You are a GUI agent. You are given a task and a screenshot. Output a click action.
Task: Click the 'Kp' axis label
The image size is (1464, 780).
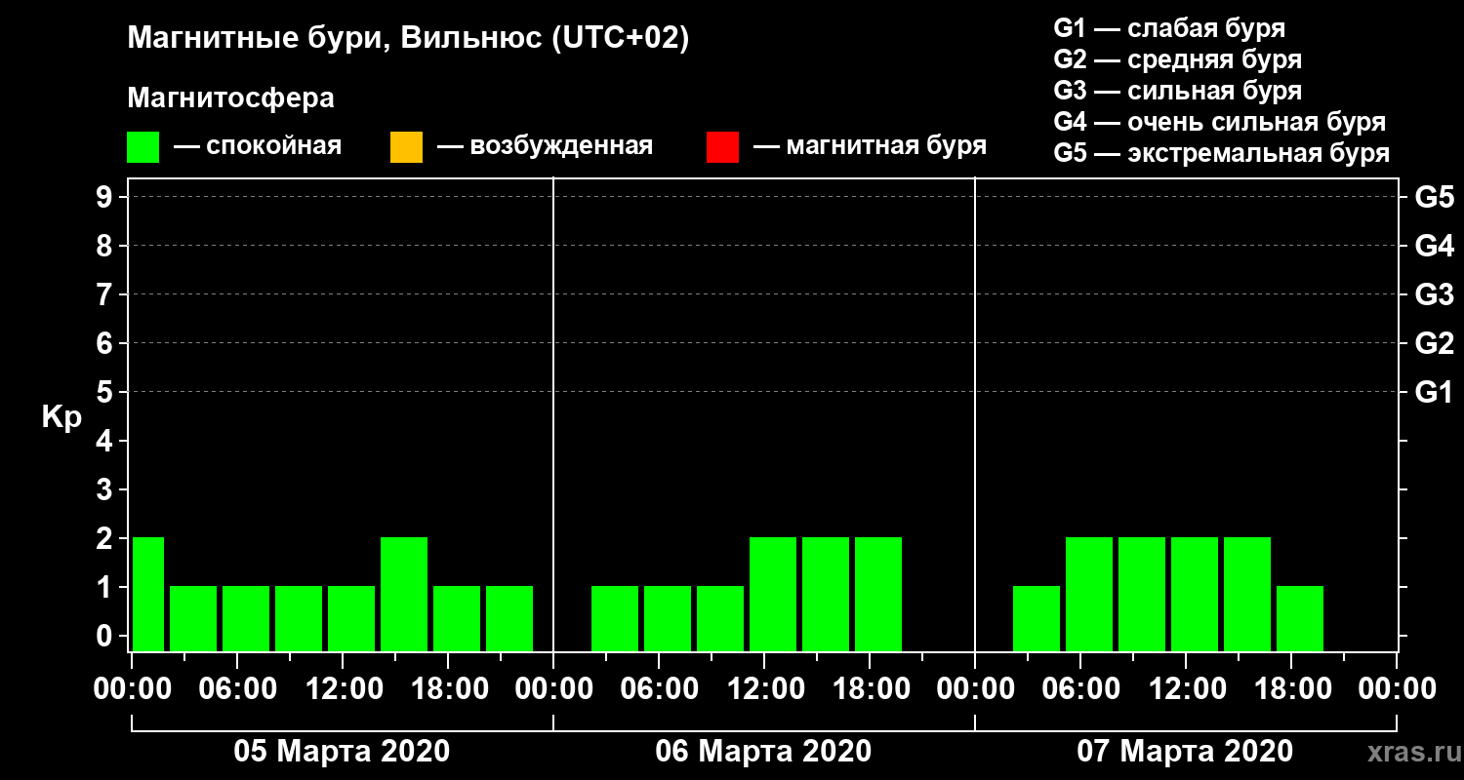click(x=61, y=417)
